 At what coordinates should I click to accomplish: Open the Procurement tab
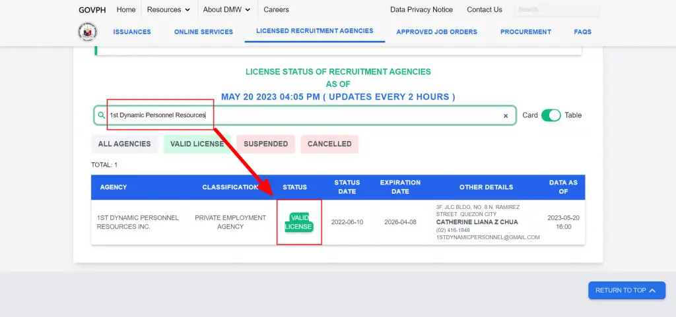525,32
